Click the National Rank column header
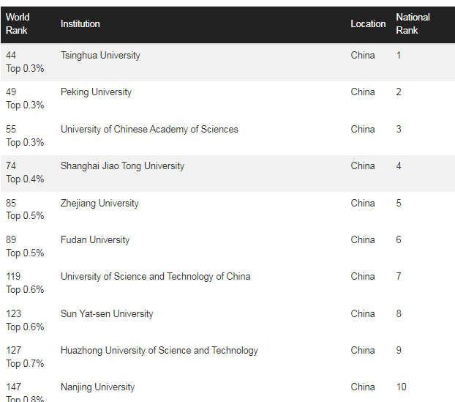Viewport: 455px width, 402px height. (x=413, y=23)
